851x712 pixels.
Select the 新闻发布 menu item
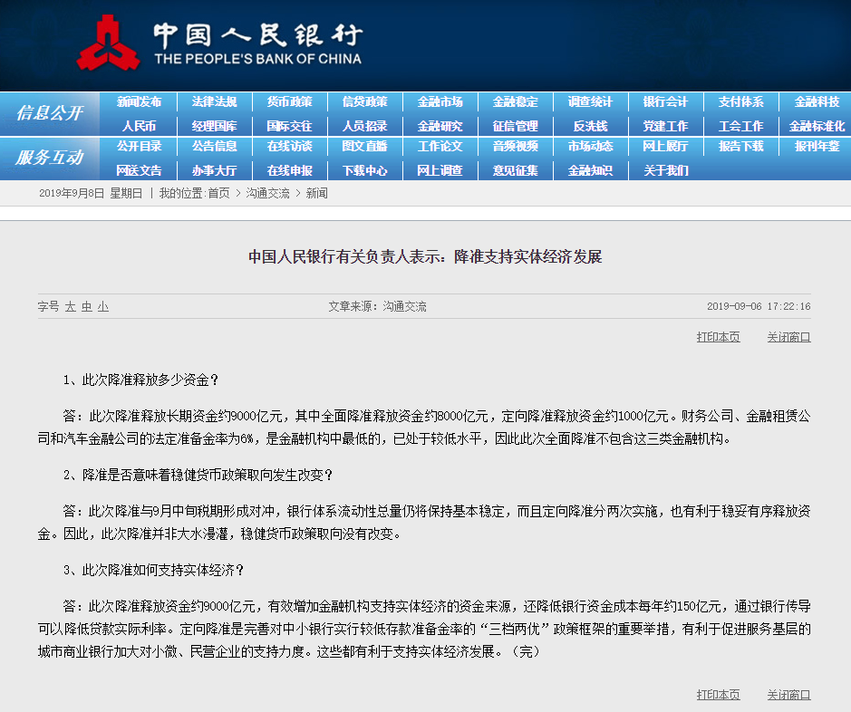point(139,102)
